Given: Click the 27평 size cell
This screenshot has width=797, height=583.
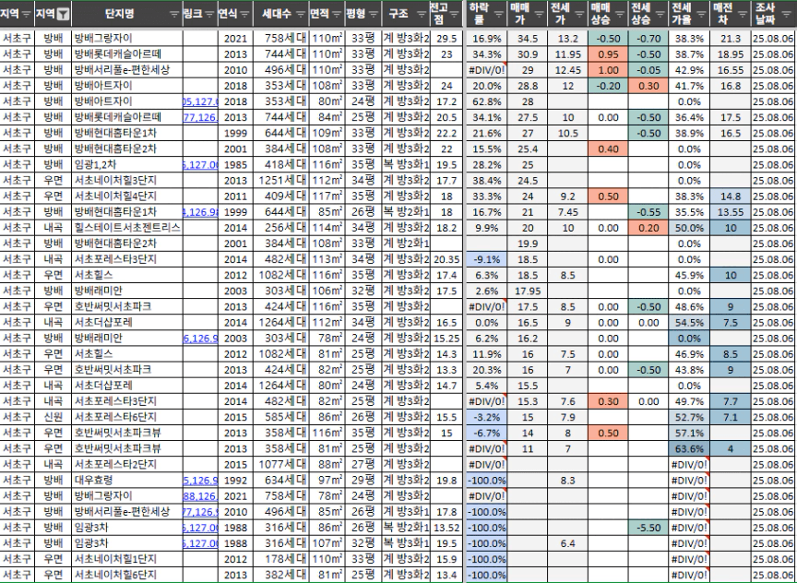Looking at the screenshot, I should tap(363, 464).
